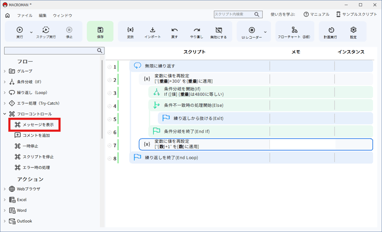Viewport: 382px width, 232px height.
Task: Expand the Outlook category
Action: (5, 221)
